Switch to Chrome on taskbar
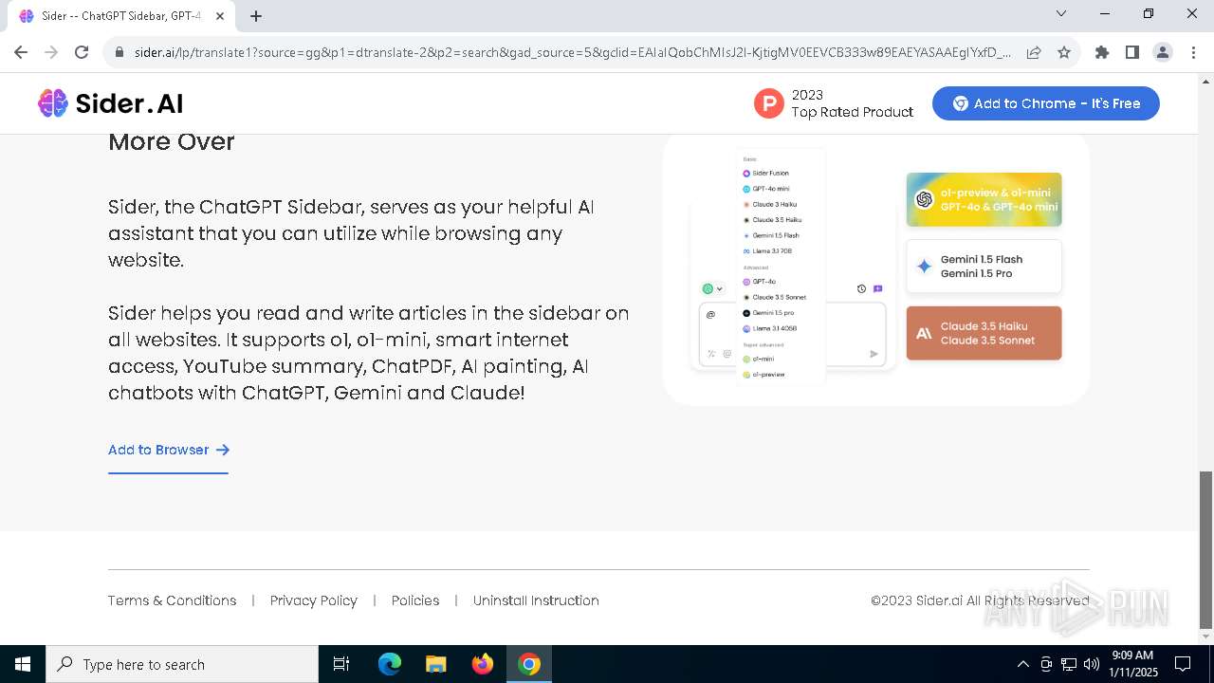Viewport: 1214px width, 683px height. click(529, 664)
